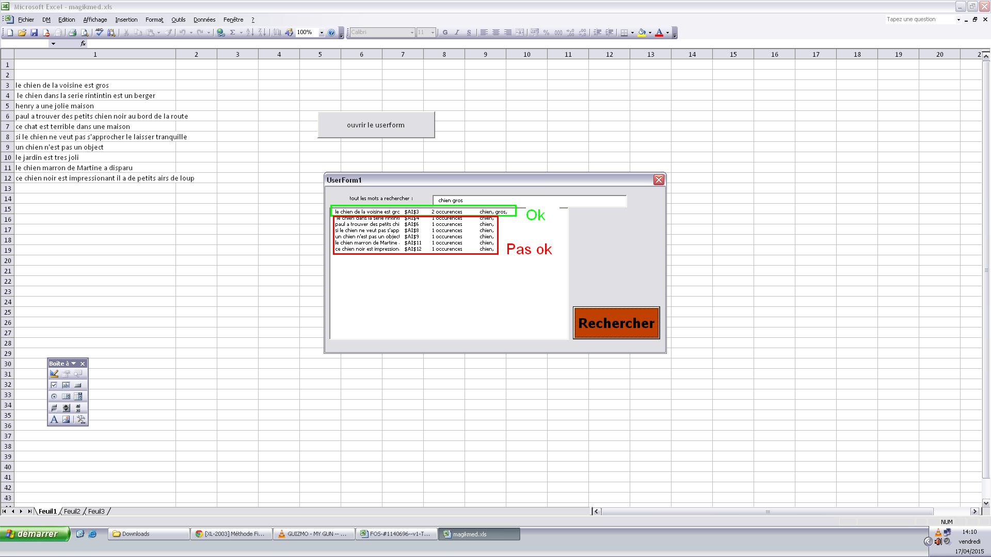The height and width of the screenshot is (557, 991).
Task: Apply percent style format
Action: pos(546,32)
